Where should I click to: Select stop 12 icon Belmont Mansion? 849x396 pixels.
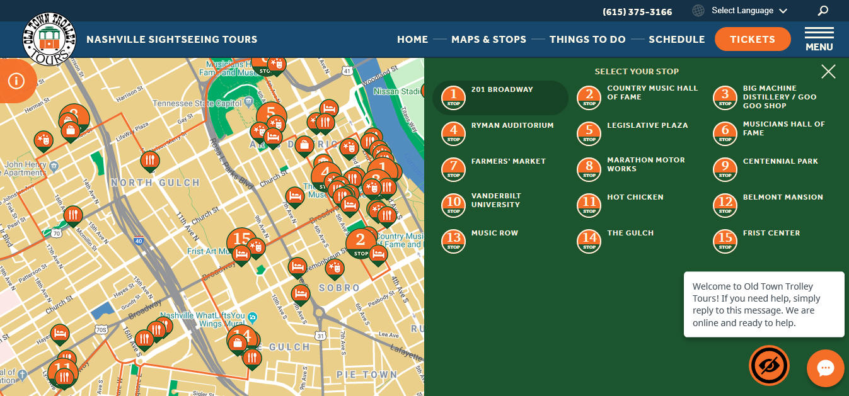[725, 205]
